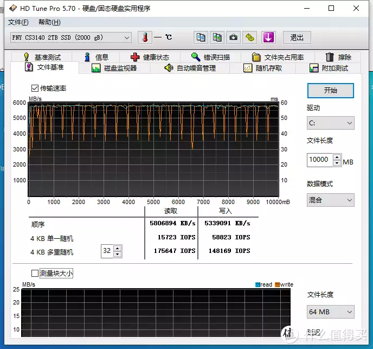The width and height of the screenshot is (373, 349).
Task: Click the queue depth 32 input field
Action: pos(107,251)
